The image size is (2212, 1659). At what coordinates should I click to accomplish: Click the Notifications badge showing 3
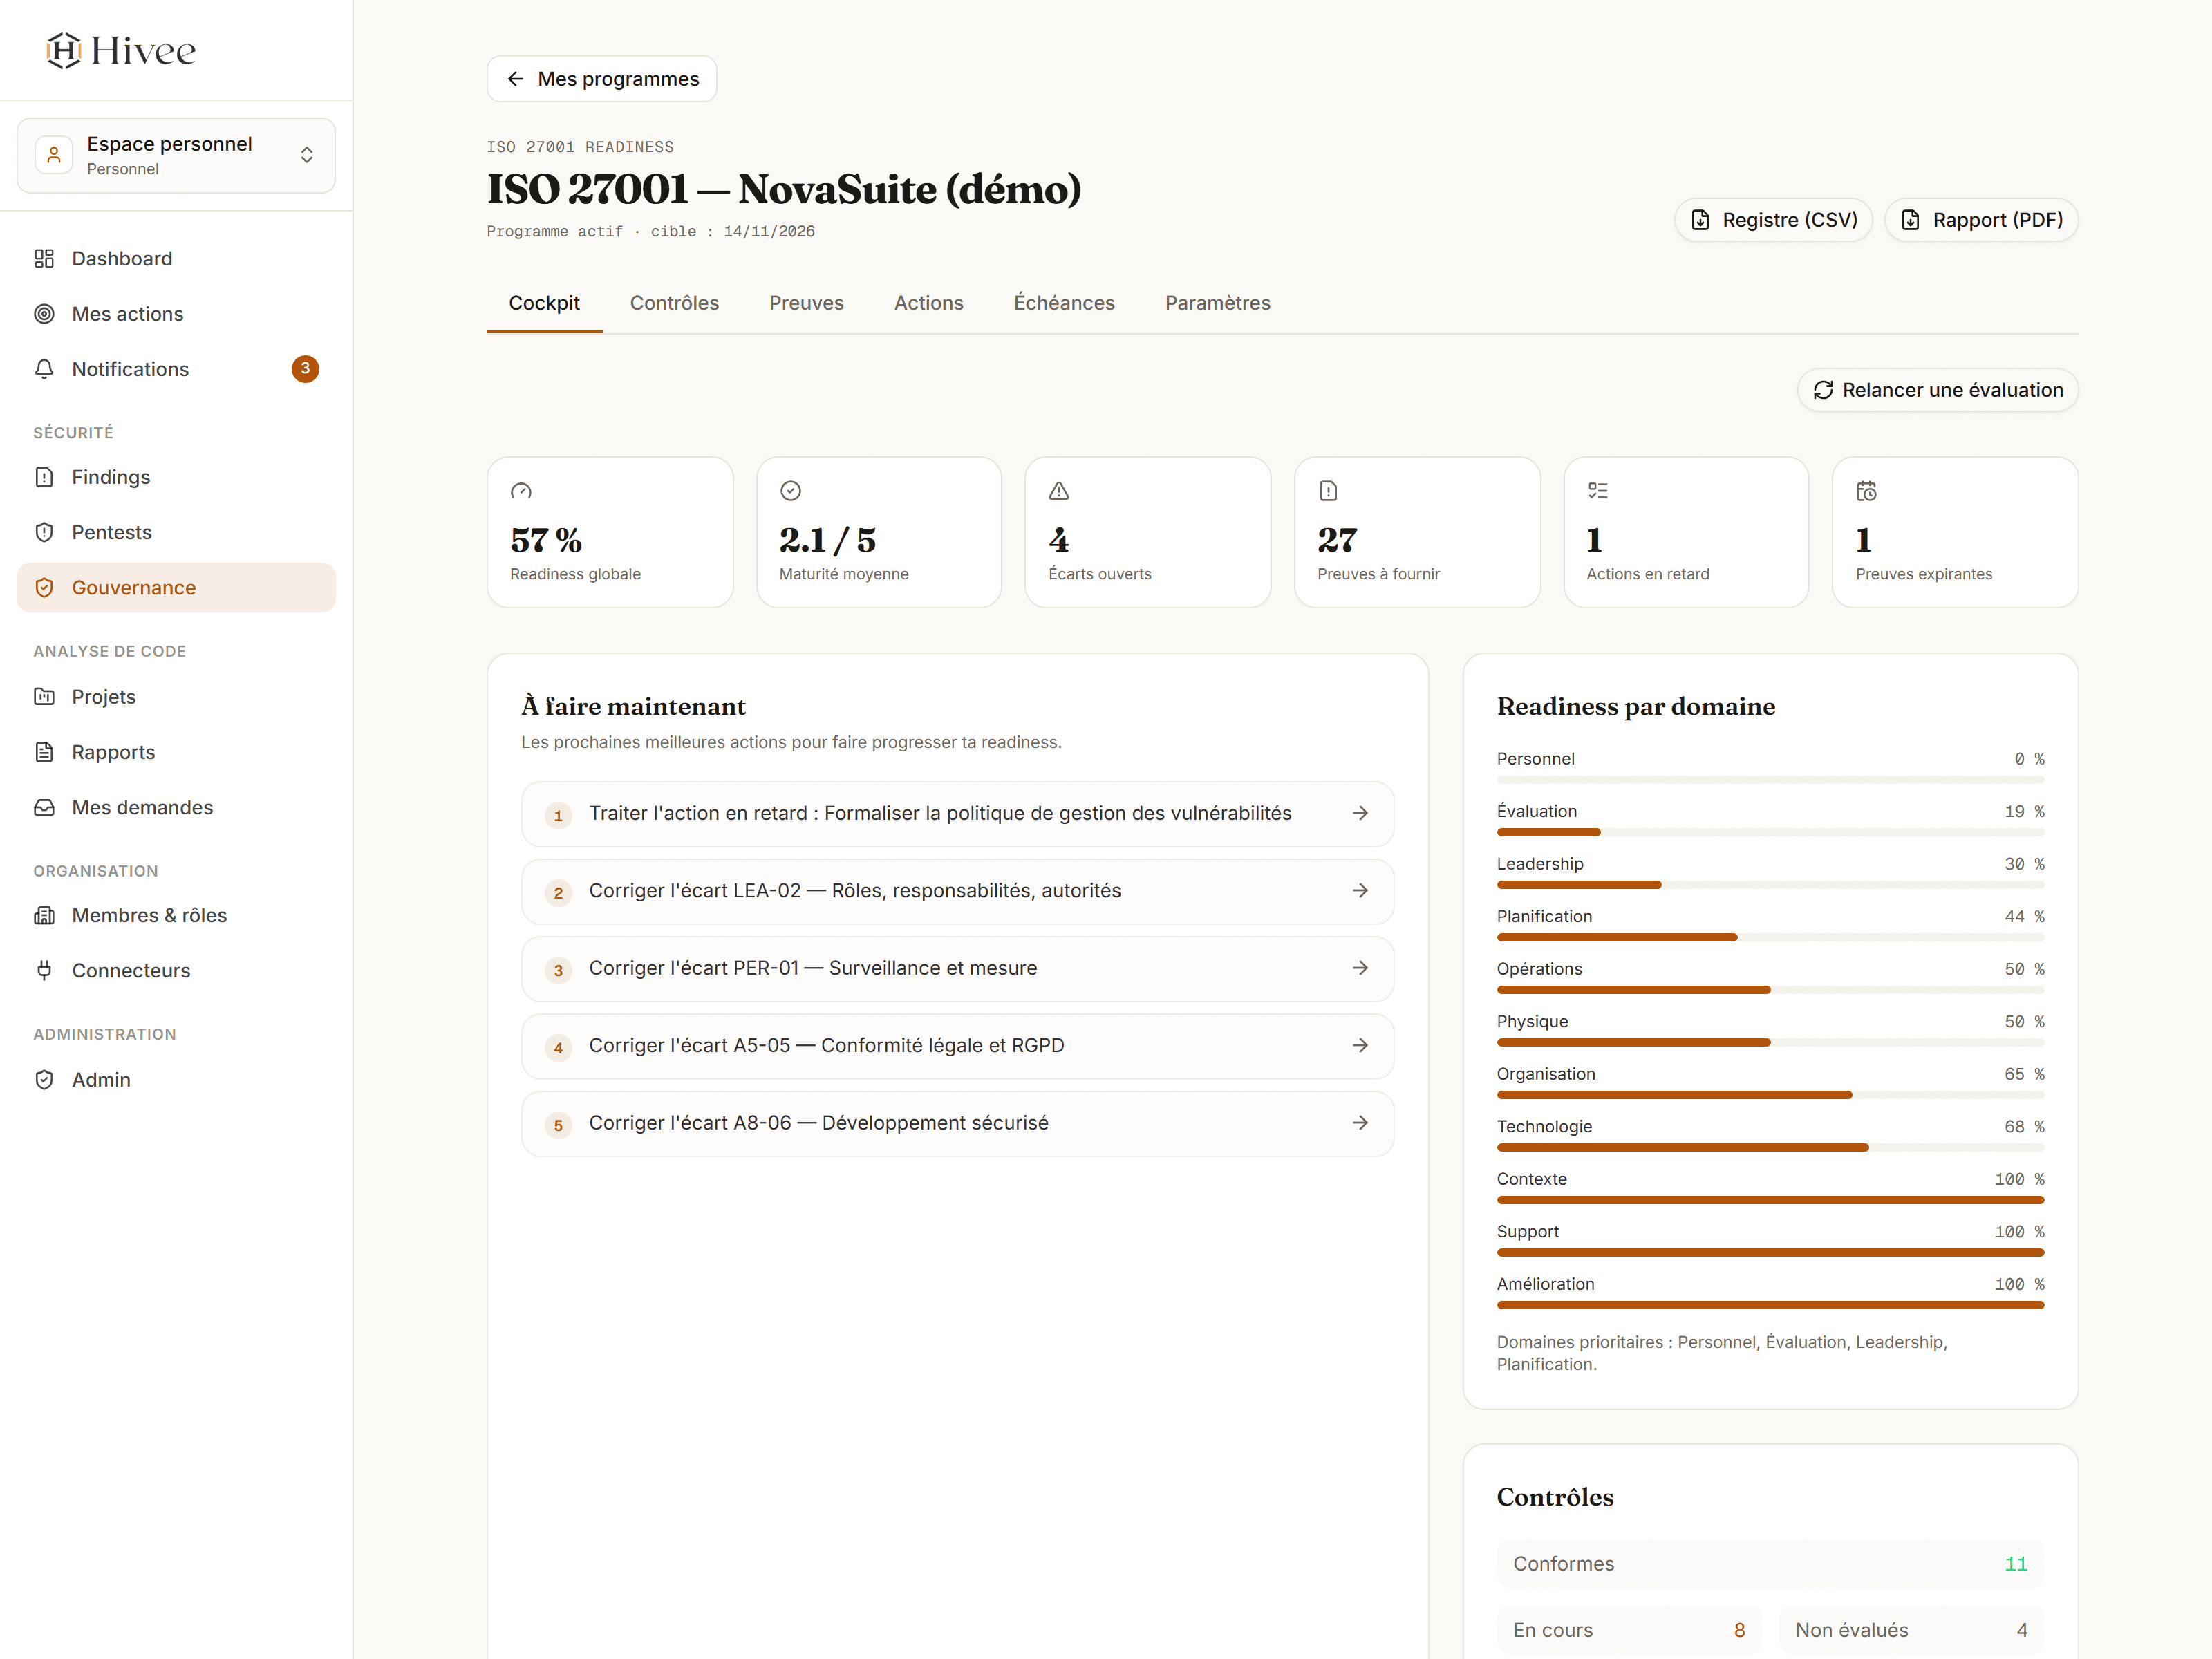[x=305, y=369]
